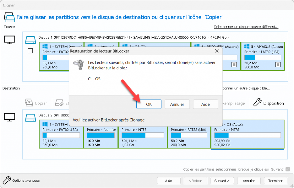This screenshot has height=188, width=294.
Task: Confirm the BitLocker dialog with OK
Action: pyautogui.click(x=149, y=104)
